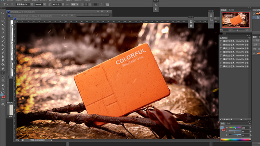Click the info icon in collapsed panel
260x146 pixels.
pos(191,25)
